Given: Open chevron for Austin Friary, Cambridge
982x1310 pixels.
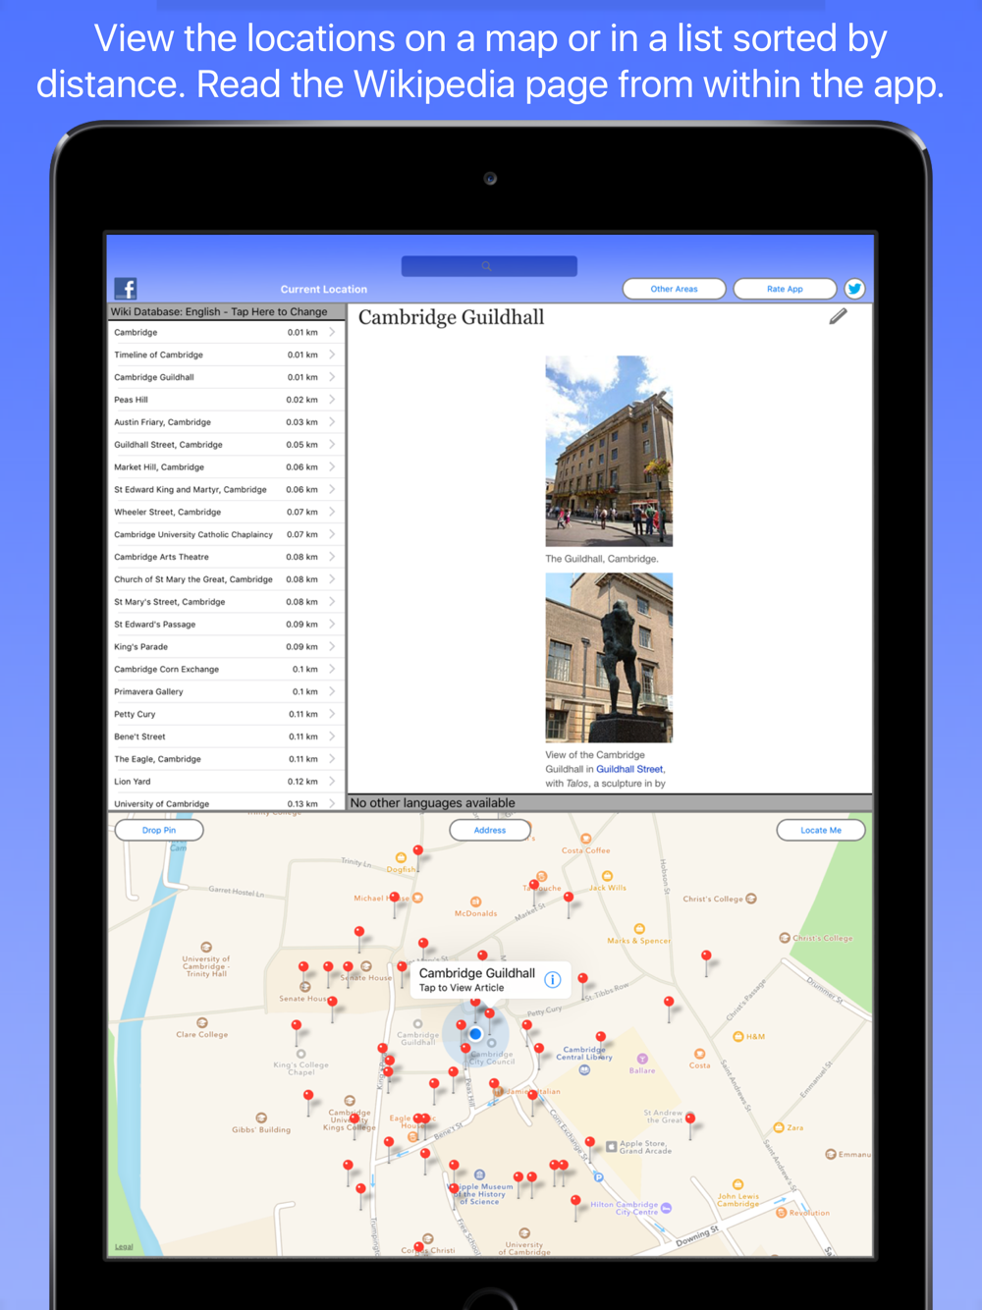Looking at the screenshot, I should click(x=332, y=422).
